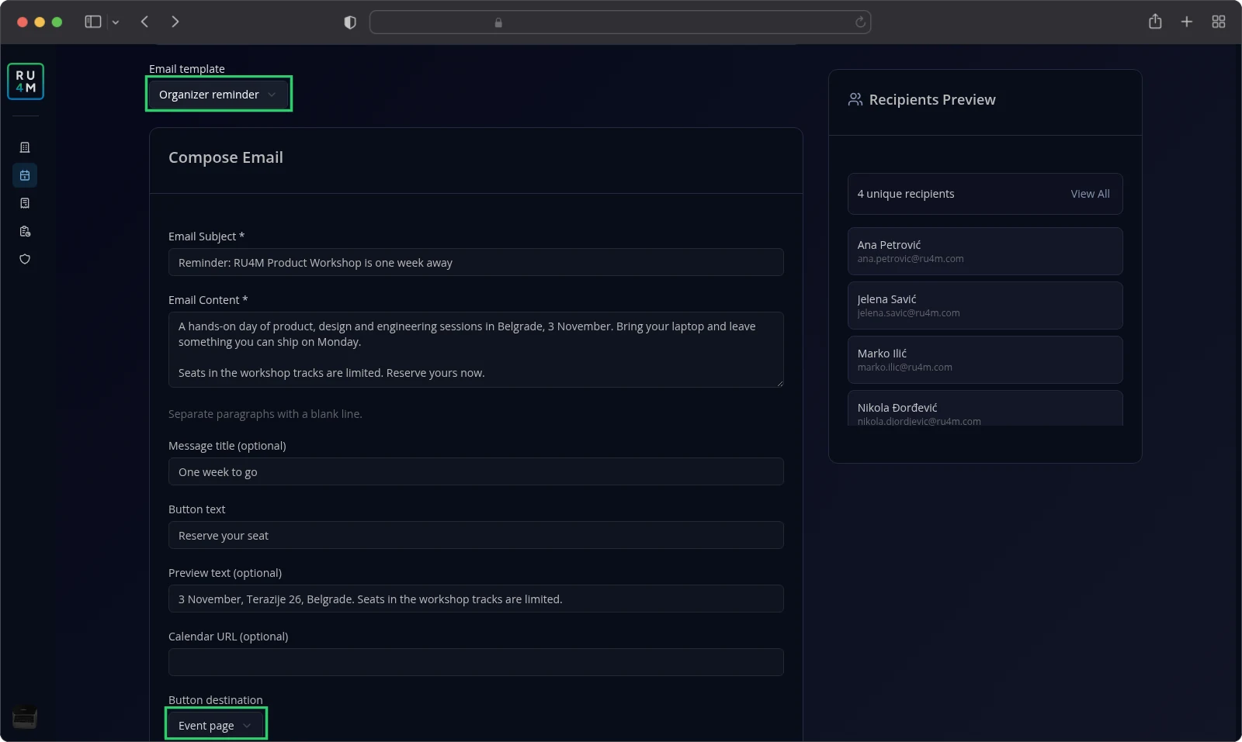Open the building icon in the sidebar

[x=25, y=147]
